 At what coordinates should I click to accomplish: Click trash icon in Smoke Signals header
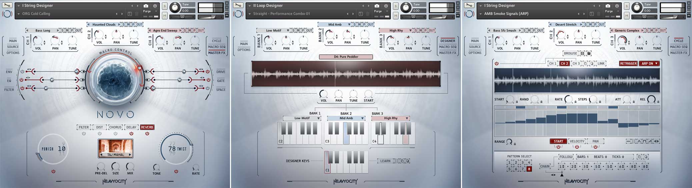click(x=599, y=14)
